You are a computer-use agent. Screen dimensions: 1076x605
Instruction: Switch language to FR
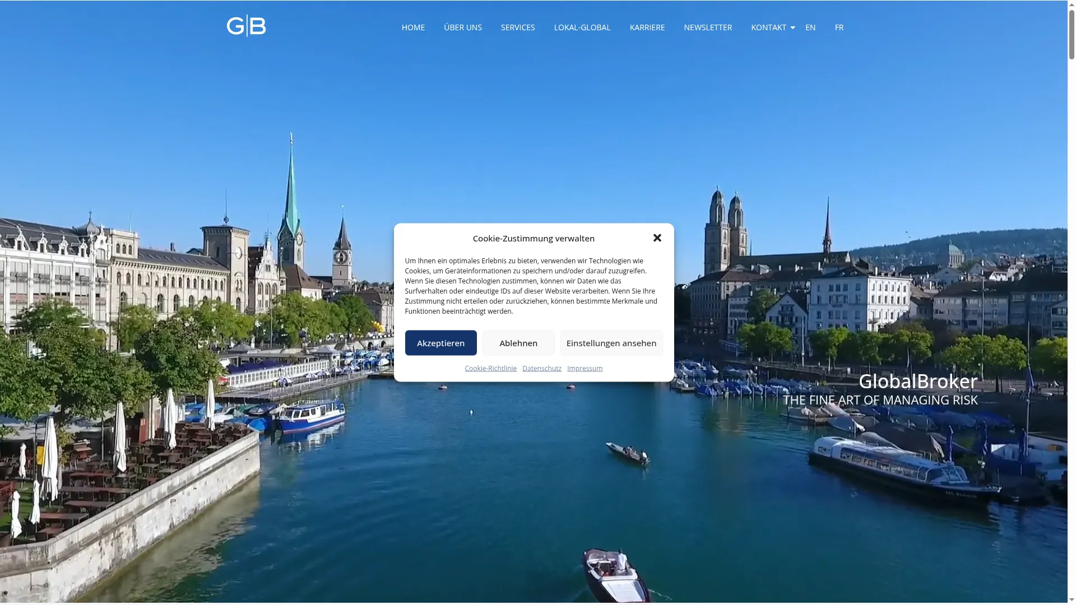coord(839,27)
